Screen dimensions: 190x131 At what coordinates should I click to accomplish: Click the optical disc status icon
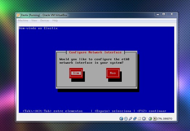tap(126, 119)
